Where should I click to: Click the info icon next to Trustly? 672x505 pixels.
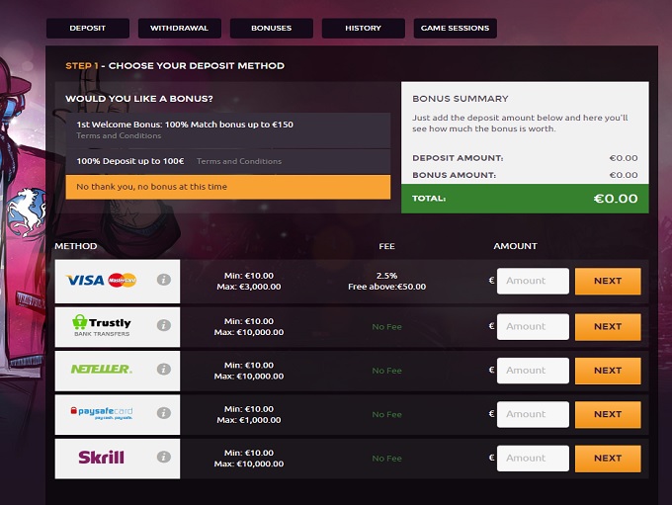(x=164, y=325)
